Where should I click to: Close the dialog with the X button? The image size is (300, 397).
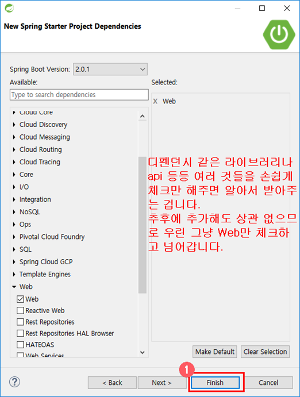(287, 8)
